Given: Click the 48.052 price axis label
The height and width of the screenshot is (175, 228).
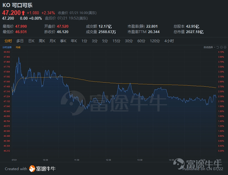Looking at the screenshot, I should [x=7, y=52].
